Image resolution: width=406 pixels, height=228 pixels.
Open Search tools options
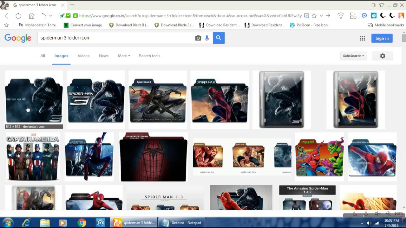(149, 56)
